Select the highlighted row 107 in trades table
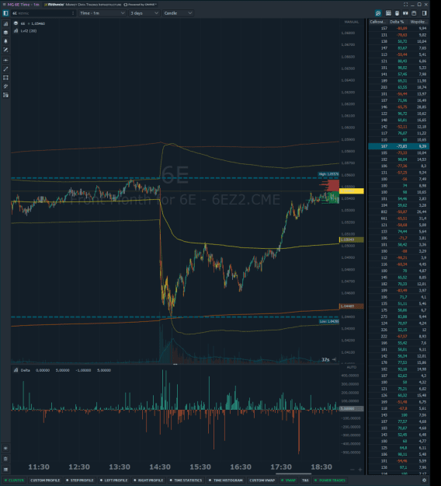Image resolution: width=441 pixels, height=486 pixels. 398,146
